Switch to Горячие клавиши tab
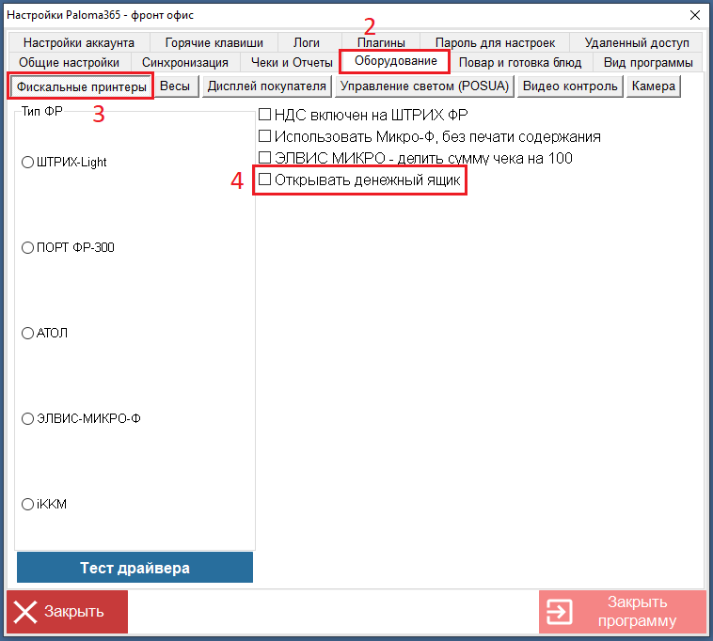This screenshot has width=713, height=641. (214, 43)
